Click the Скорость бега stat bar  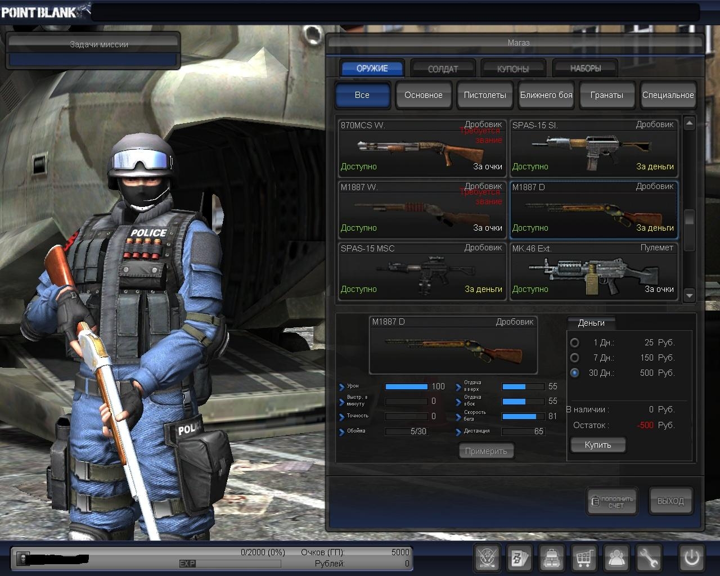coord(523,416)
